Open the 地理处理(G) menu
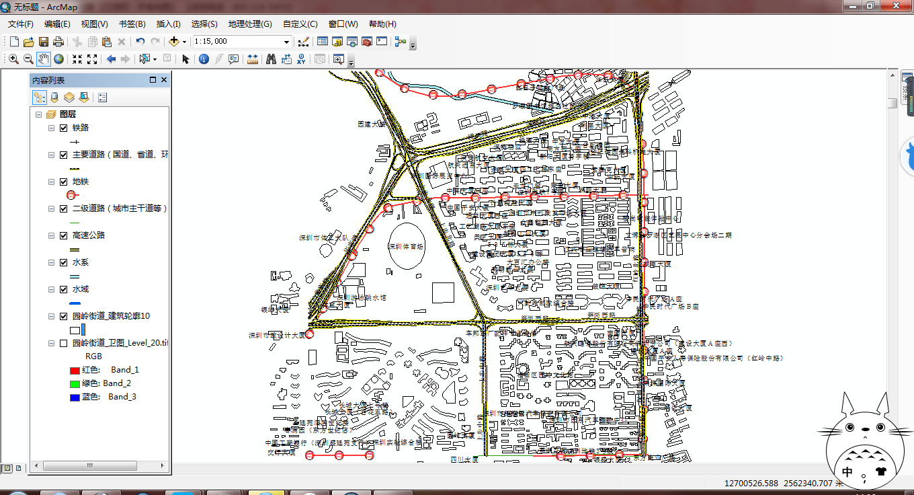 coord(250,24)
